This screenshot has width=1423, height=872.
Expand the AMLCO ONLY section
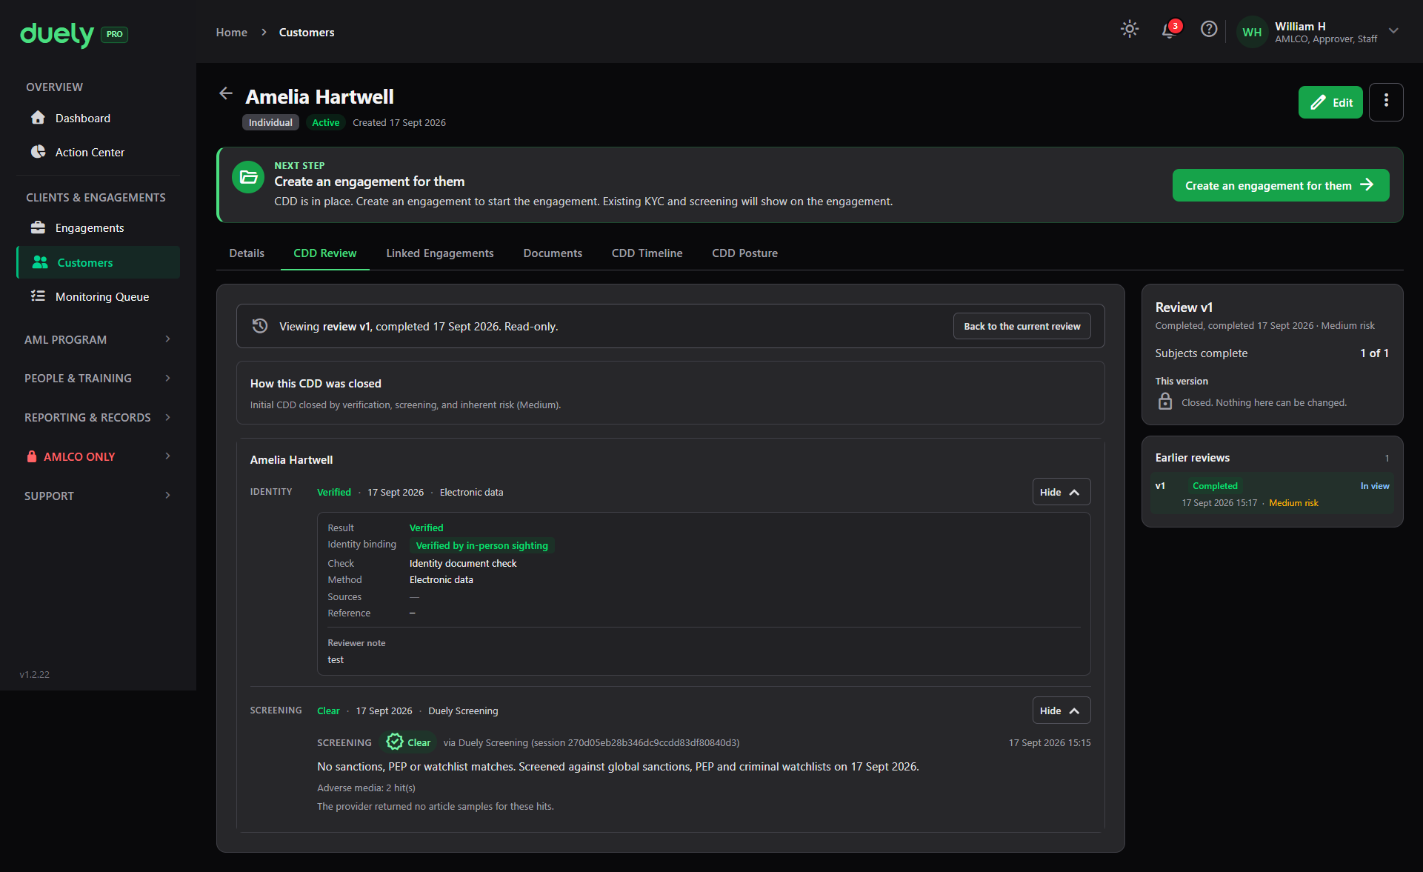(x=98, y=456)
